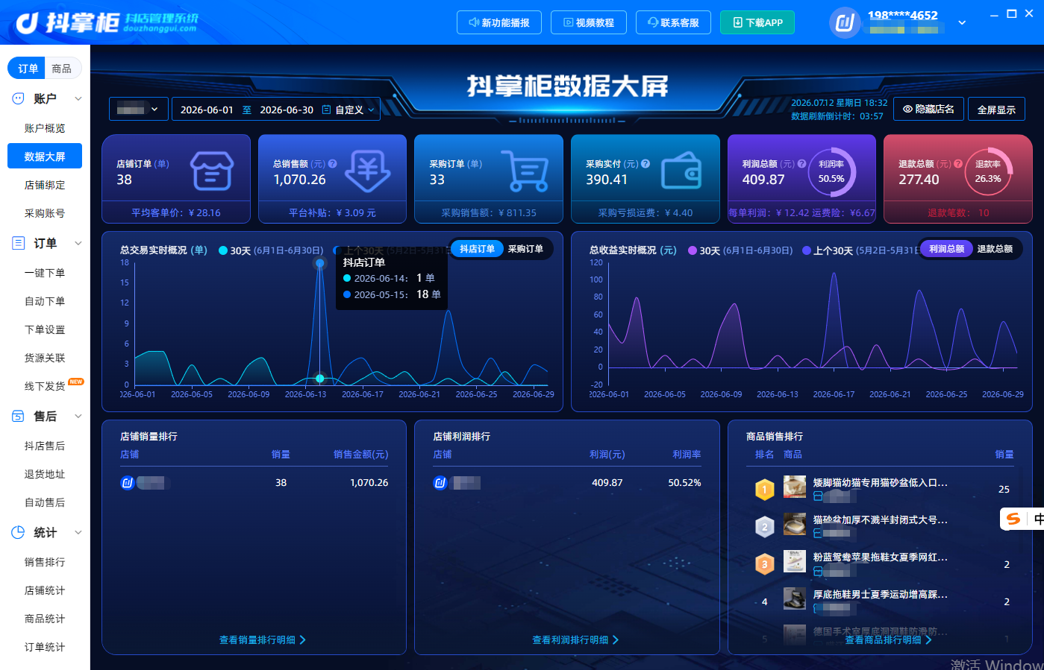The image size is (1044, 670).
Task: Click the help icon next to 总销售额
Action: pyautogui.click(x=332, y=164)
